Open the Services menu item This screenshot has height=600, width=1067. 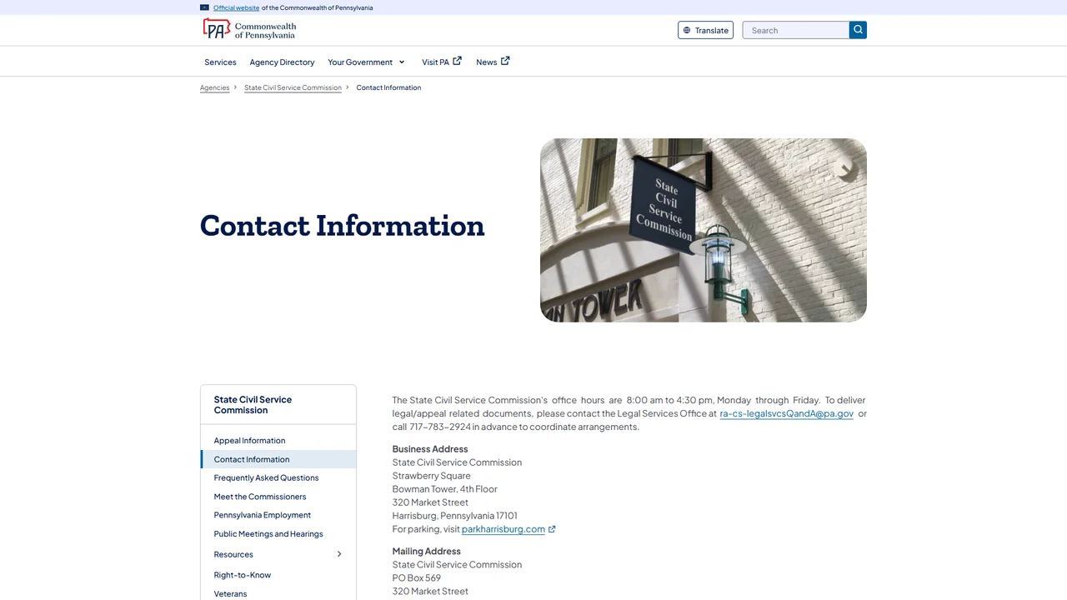tap(220, 62)
